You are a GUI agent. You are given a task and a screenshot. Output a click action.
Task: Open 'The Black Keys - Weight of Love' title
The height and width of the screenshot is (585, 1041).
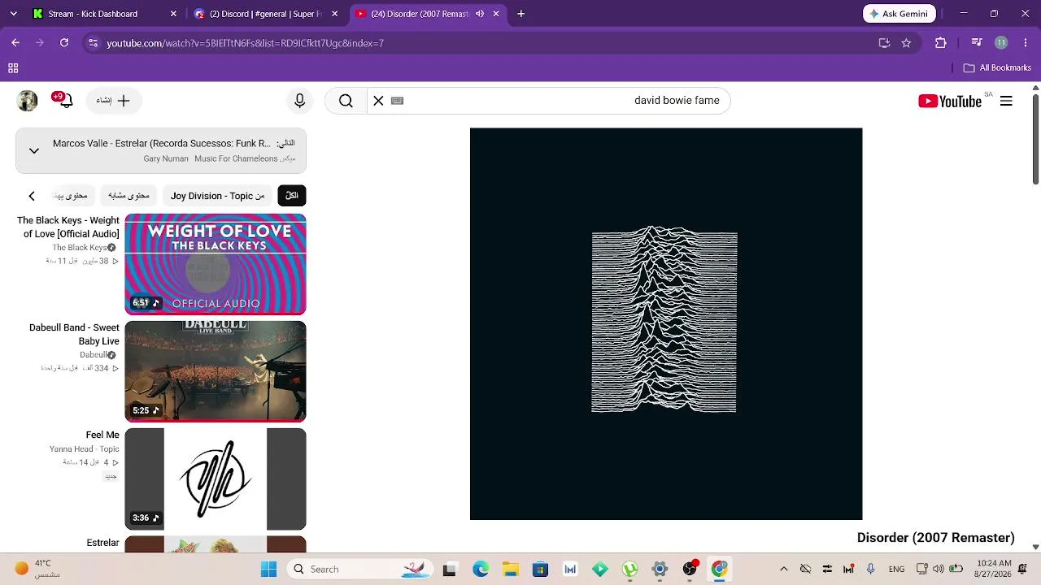(68, 227)
